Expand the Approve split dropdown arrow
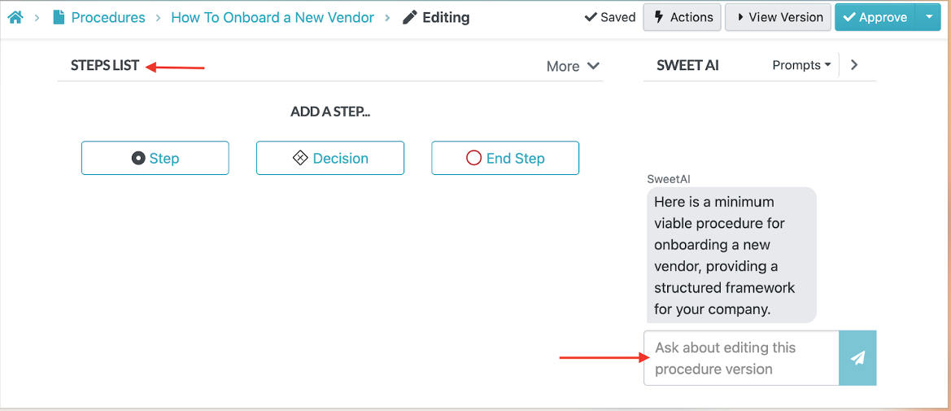This screenshot has height=411, width=951. [929, 17]
